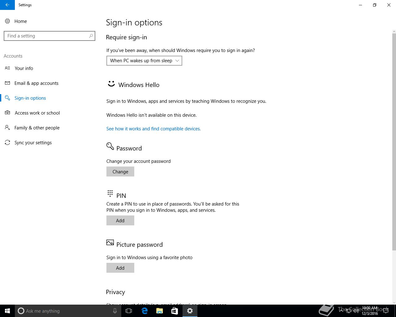This screenshot has height=317, width=396.
Task: Click the Privacy section heading
Action: pyautogui.click(x=115, y=292)
